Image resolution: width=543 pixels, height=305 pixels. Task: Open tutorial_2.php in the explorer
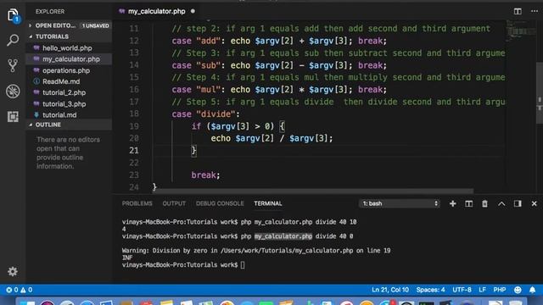(64, 92)
